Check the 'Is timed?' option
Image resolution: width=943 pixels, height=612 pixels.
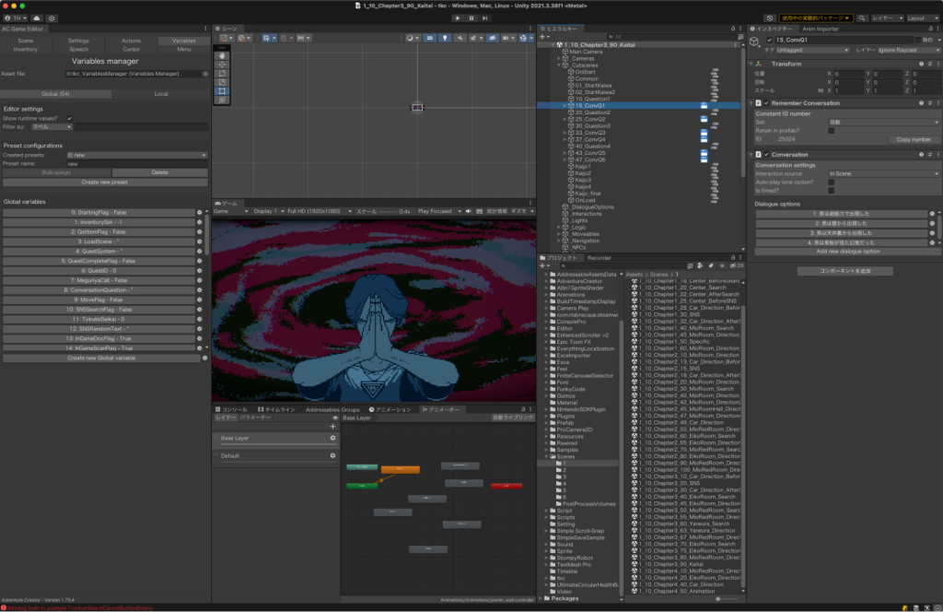click(x=832, y=190)
